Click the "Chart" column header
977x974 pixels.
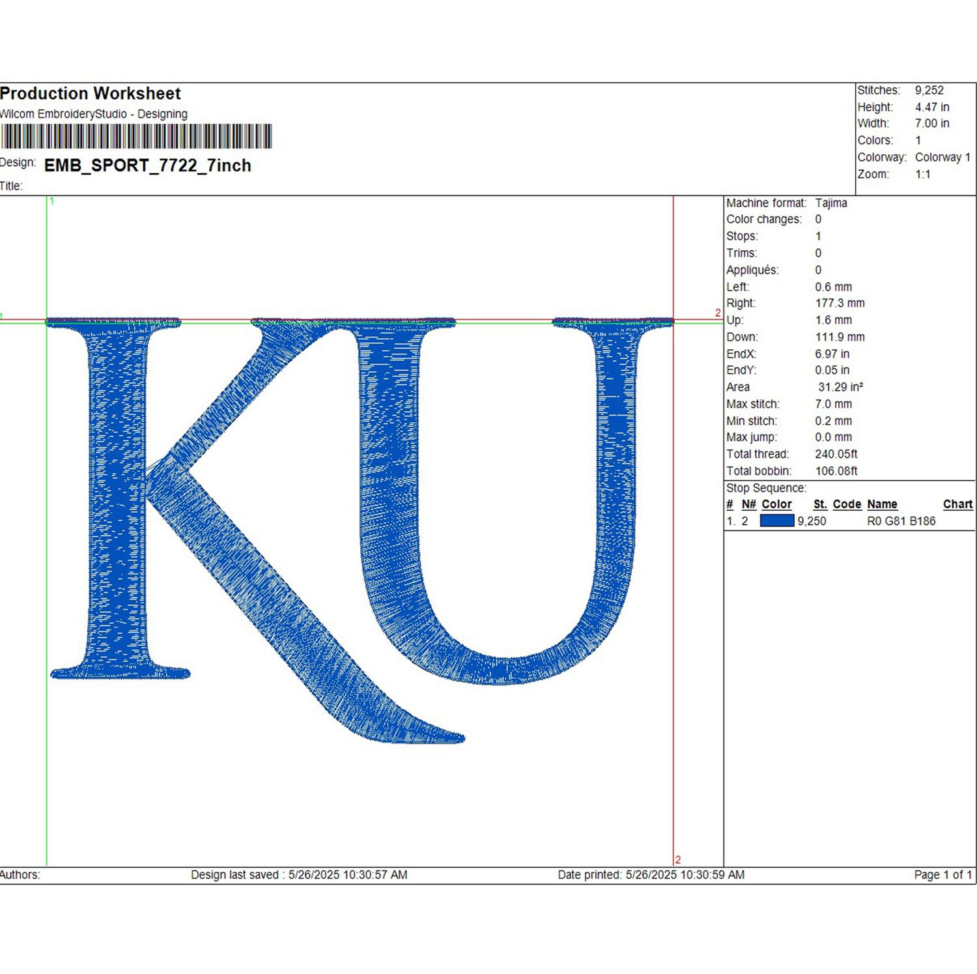pyautogui.click(x=957, y=504)
